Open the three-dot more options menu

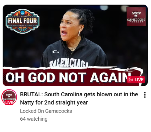point(145,95)
